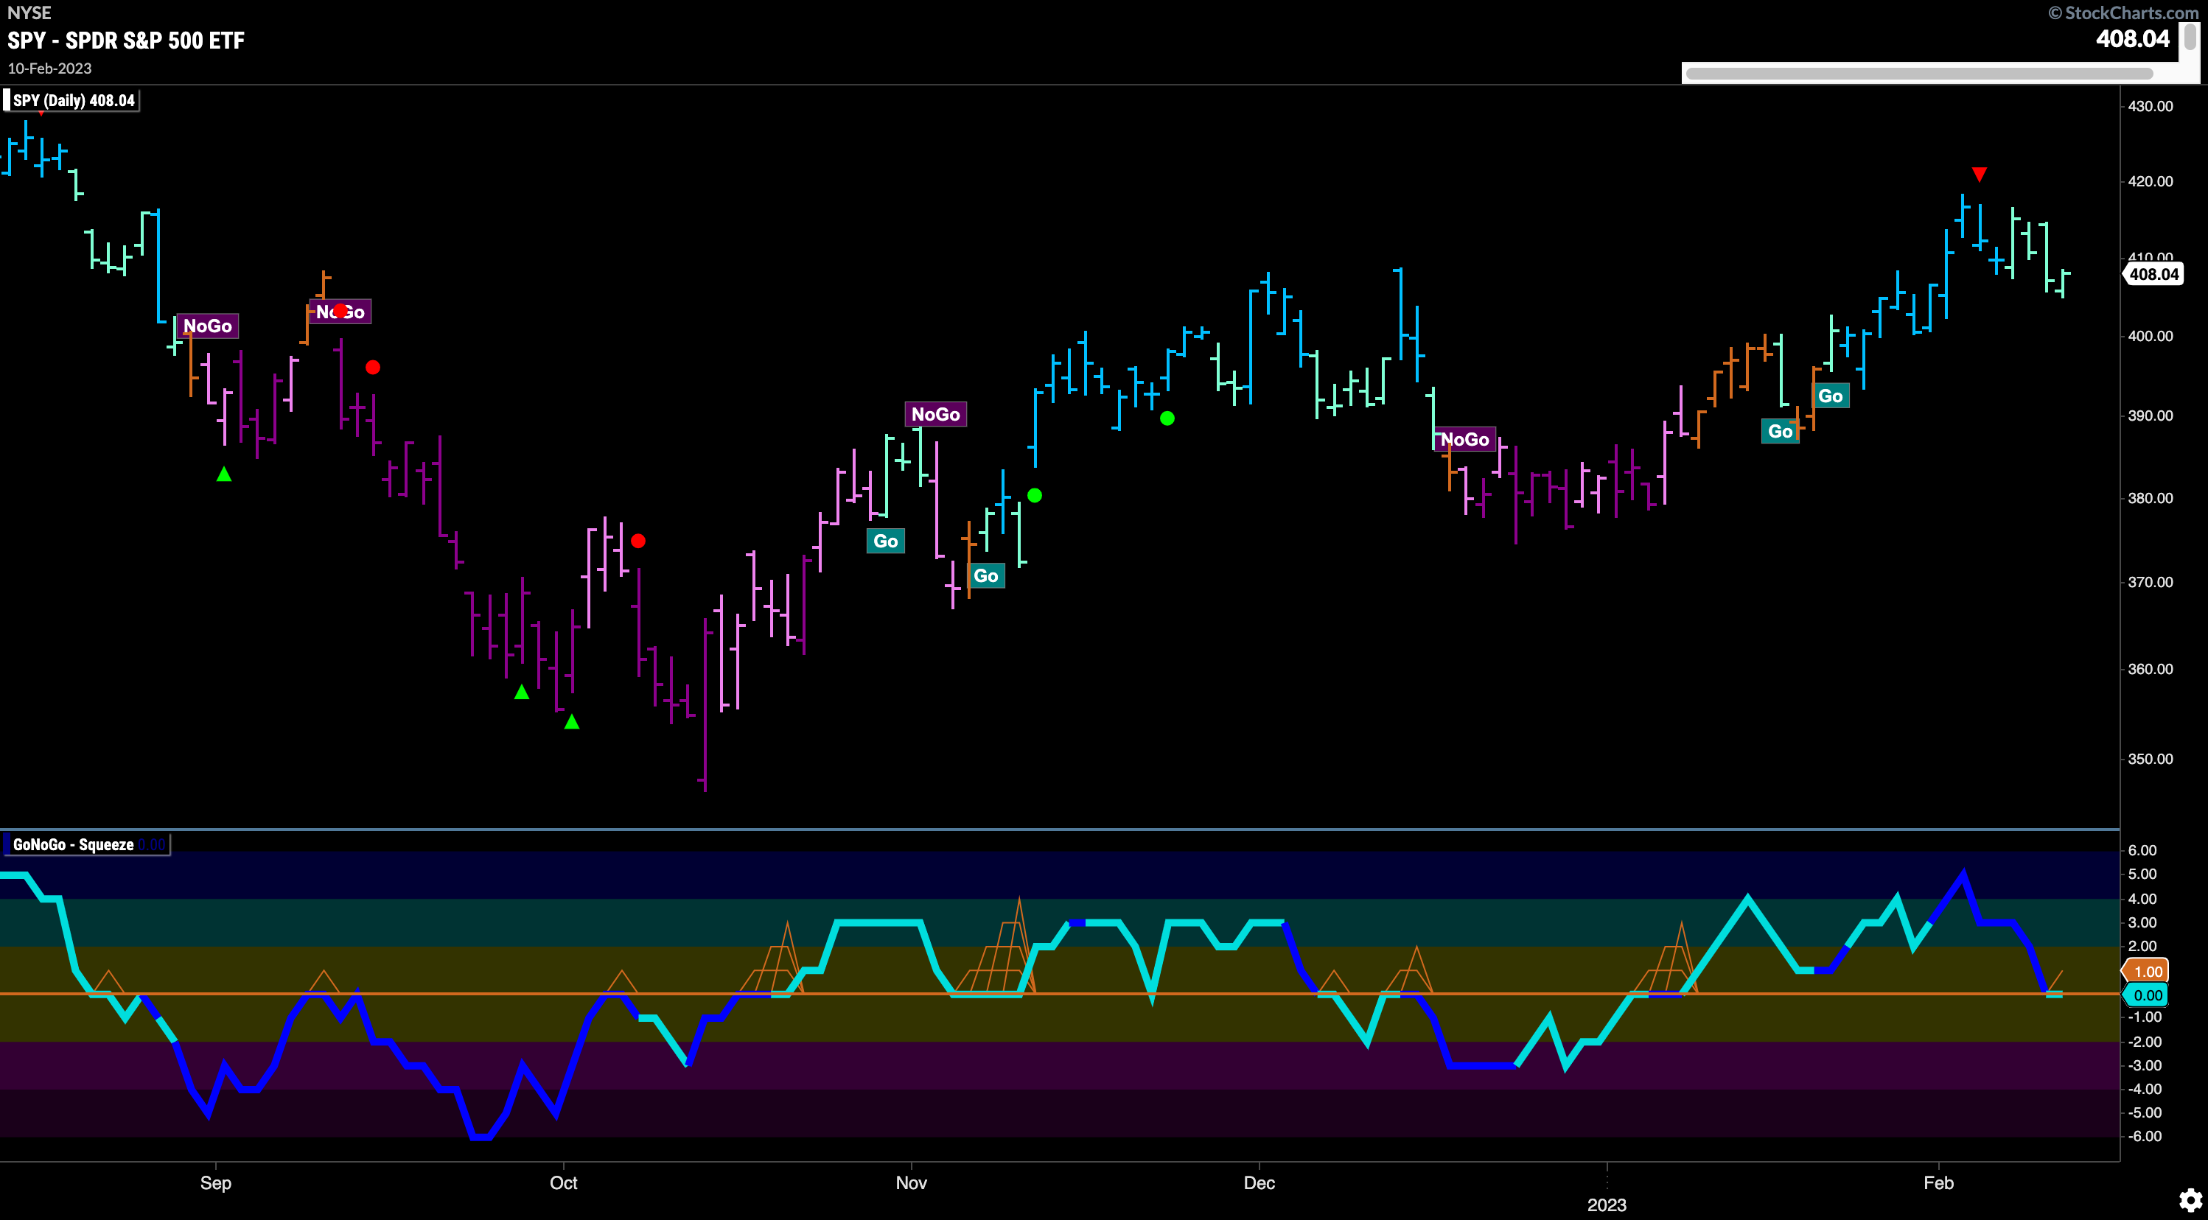Select the cyan 0.00 oscillator value tag
This screenshot has width=2208, height=1220.
2146,995
